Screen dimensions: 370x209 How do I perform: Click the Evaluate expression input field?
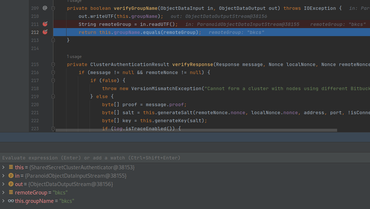click(185, 158)
